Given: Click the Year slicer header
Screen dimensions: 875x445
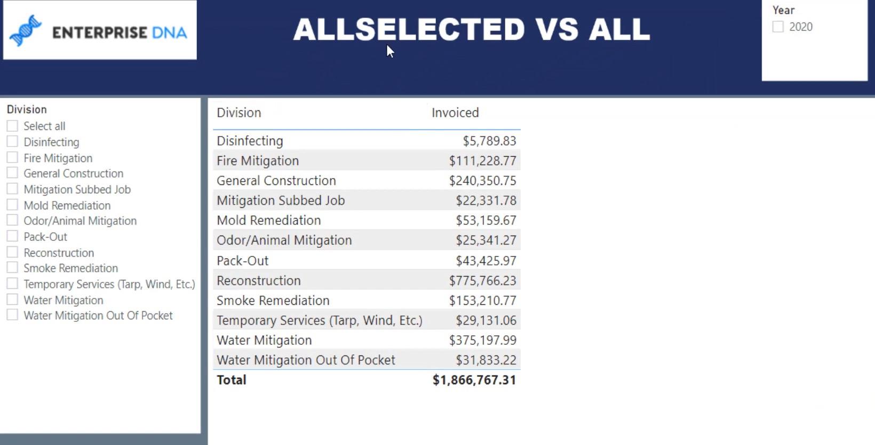Looking at the screenshot, I should pos(783,10).
